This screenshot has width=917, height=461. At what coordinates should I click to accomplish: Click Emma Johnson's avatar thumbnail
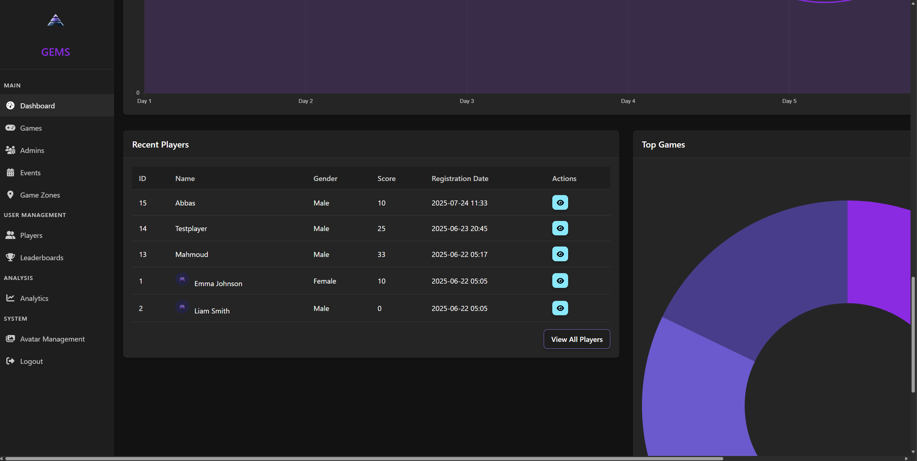tap(182, 279)
